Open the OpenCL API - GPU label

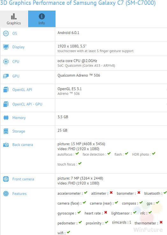click(x=27, y=104)
